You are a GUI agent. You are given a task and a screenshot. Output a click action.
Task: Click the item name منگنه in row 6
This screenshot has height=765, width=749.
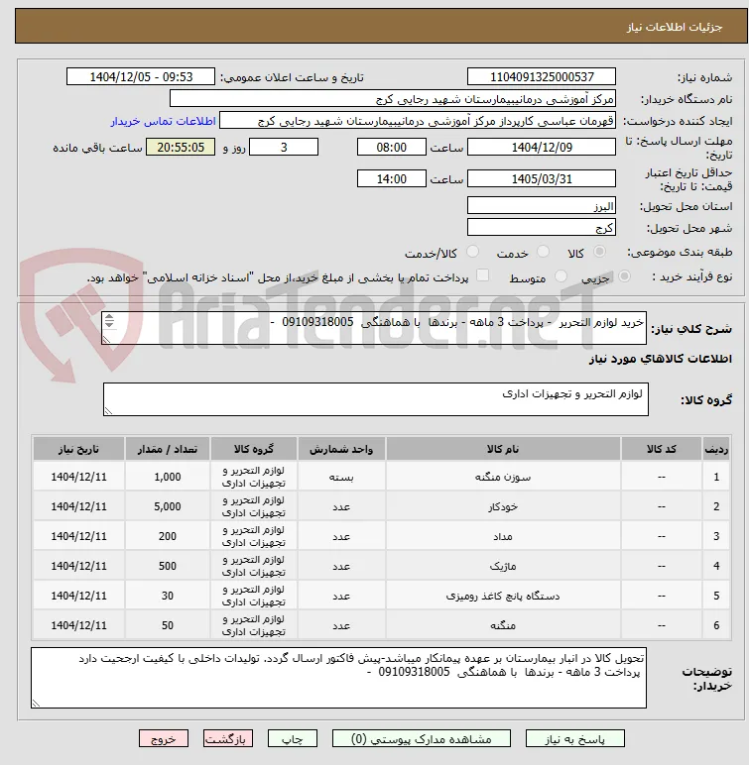(503, 625)
